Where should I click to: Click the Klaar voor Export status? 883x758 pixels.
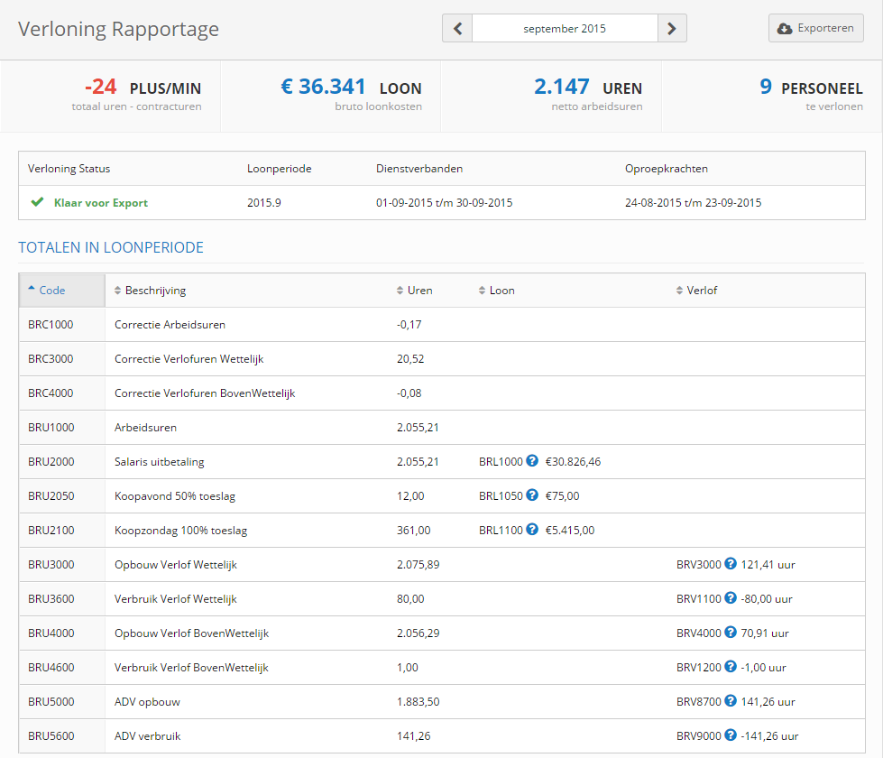(x=100, y=203)
